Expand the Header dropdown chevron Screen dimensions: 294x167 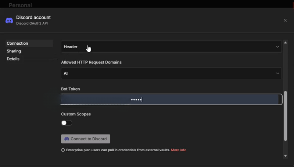coord(277,47)
